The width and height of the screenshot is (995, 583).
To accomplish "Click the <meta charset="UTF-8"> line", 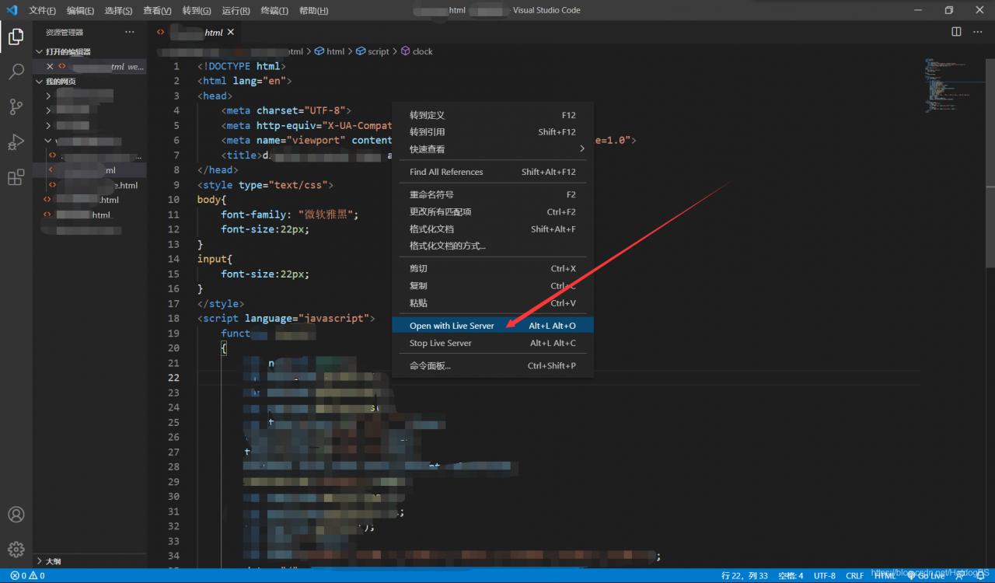I will 286,110.
